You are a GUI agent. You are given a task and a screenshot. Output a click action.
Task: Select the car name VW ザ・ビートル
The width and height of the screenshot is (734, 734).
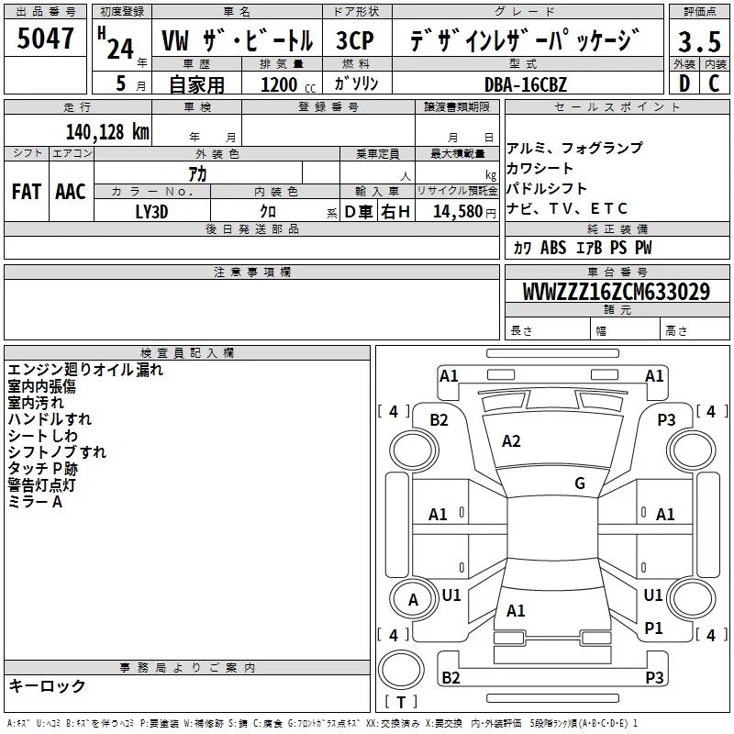(237, 40)
